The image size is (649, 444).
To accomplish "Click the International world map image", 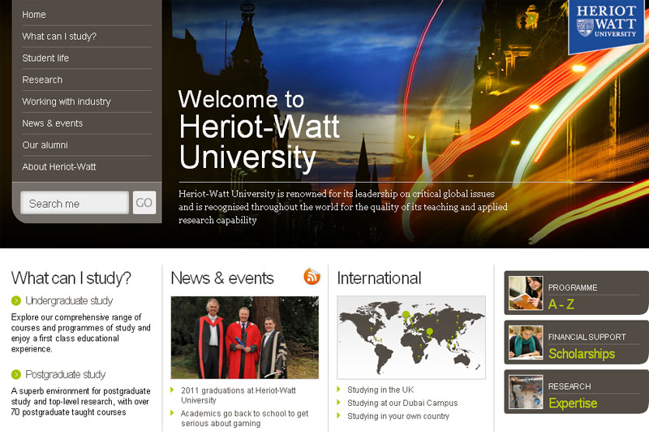I will pyautogui.click(x=410, y=337).
